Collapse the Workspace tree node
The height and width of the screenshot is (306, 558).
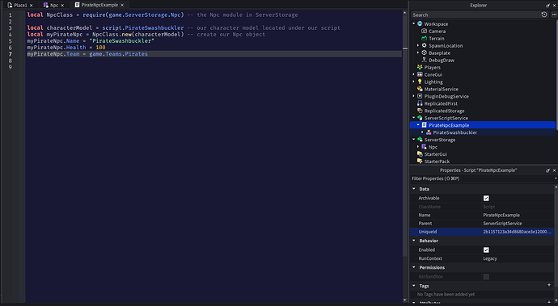[414, 23]
